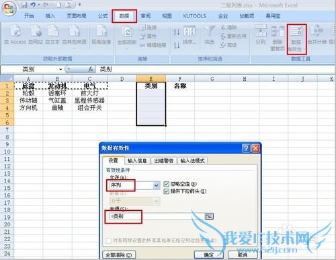
Task: Click Data Validation (数据有效性) icon
Action: 296,39
